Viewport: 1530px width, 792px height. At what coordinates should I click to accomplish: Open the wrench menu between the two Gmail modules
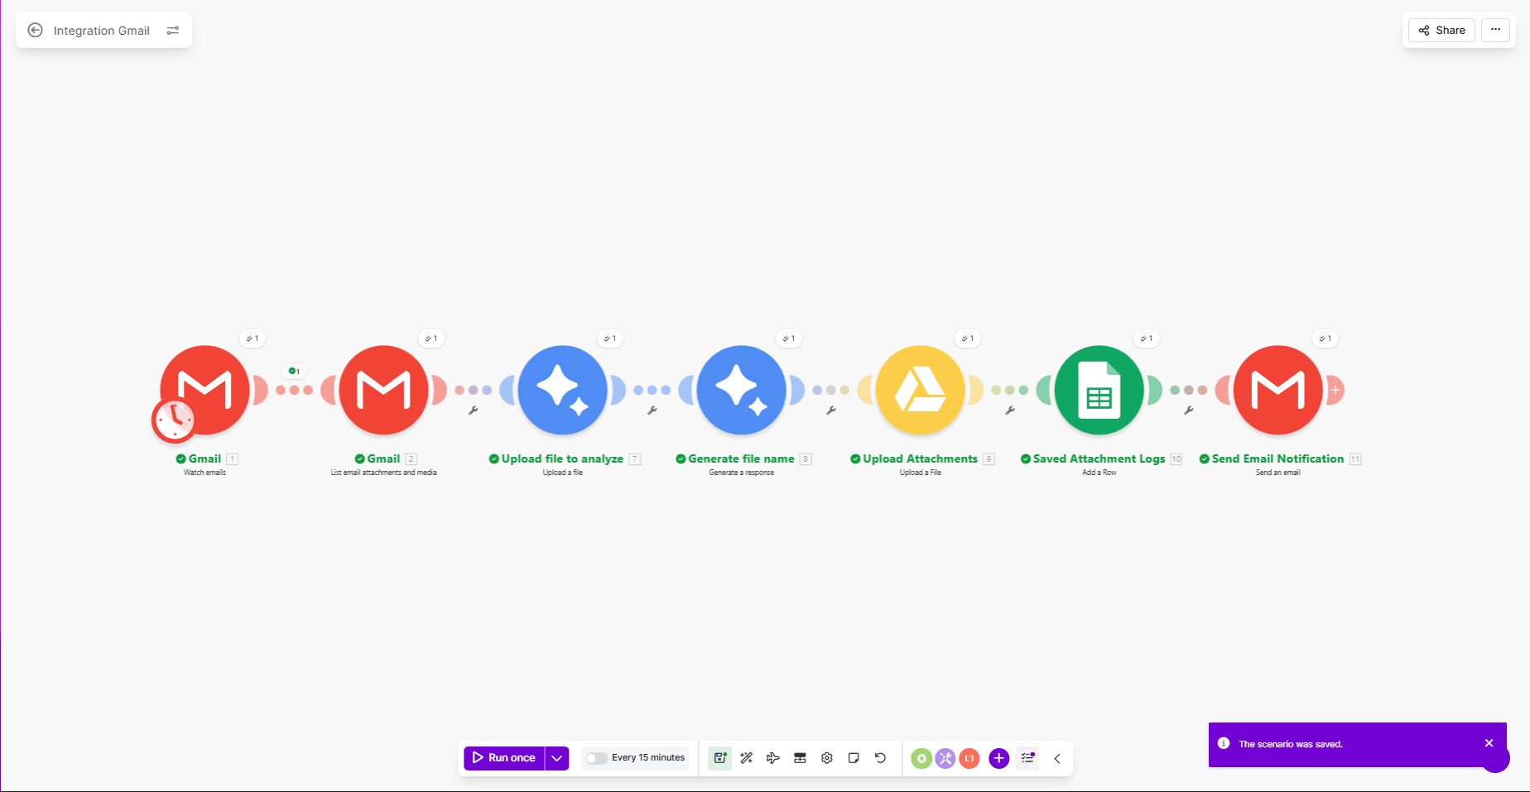click(472, 409)
